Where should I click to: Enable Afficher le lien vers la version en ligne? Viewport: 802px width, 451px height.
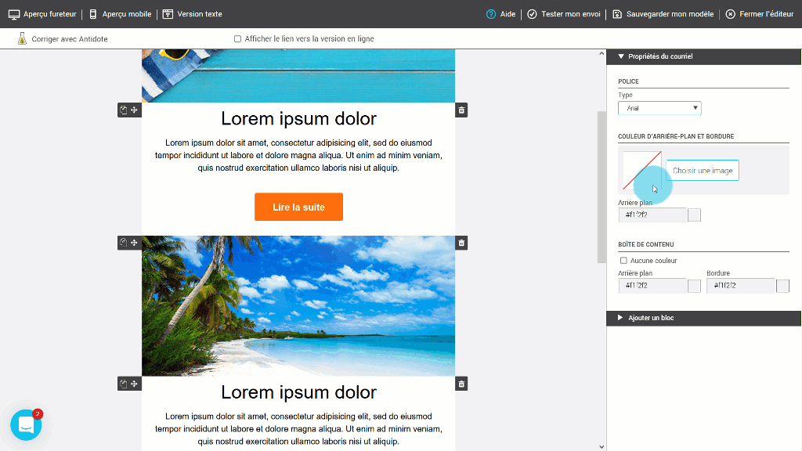[x=237, y=38]
